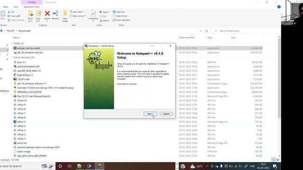Collapse the Today (2) group
The image size is (303, 170).
point(12,43)
